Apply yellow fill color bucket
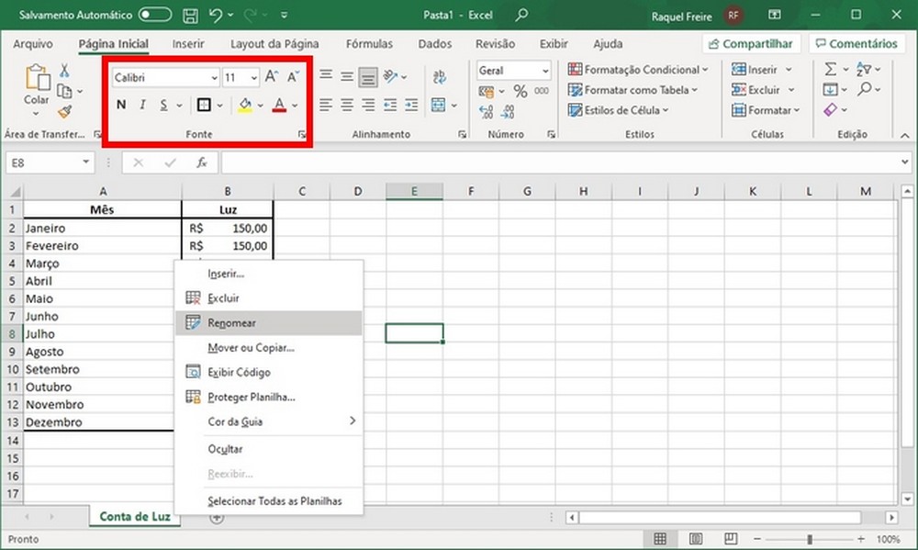This screenshot has height=550, width=918. coord(245,106)
